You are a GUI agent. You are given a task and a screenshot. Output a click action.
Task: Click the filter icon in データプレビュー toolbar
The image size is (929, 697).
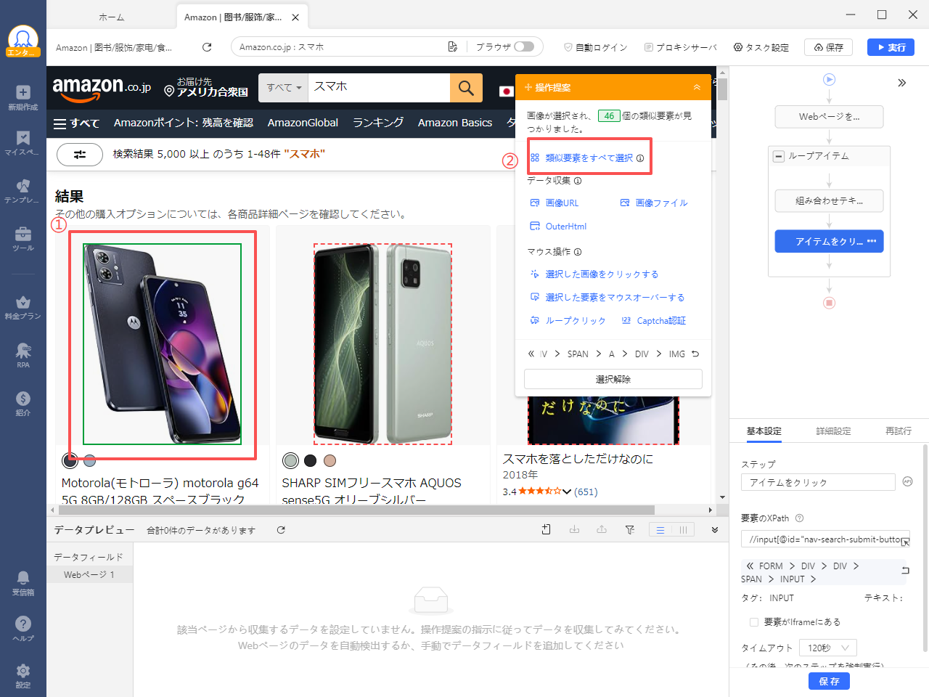[x=629, y=529]
